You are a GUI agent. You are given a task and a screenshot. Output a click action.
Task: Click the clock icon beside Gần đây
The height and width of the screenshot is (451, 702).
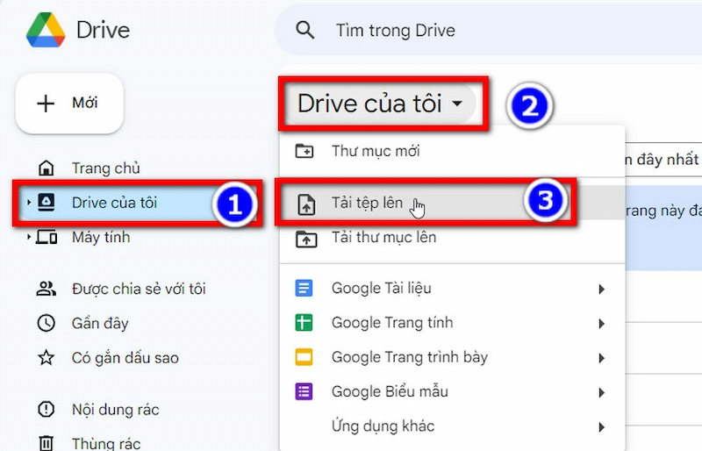tap(47, 323)
